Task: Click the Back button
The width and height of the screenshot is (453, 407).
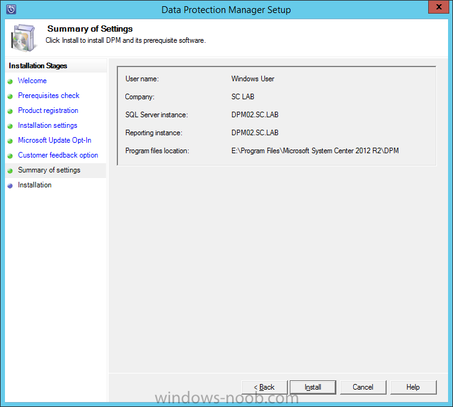Action: point(264,387)
